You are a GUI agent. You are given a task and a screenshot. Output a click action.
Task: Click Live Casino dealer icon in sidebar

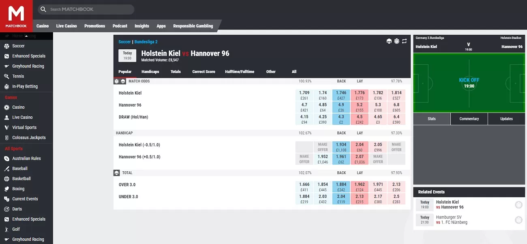pyautogui.click(x=6, y=118)
